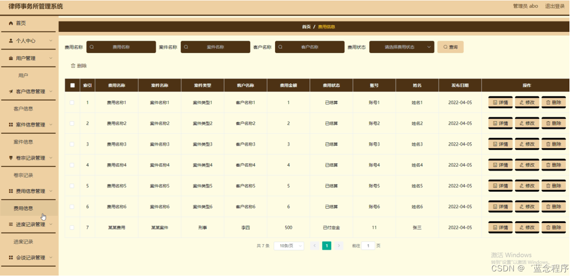Click the magnifier icon in the 费用名称 search box
Viewport: 576px width, 277px height.
click(x=92, y=47)
